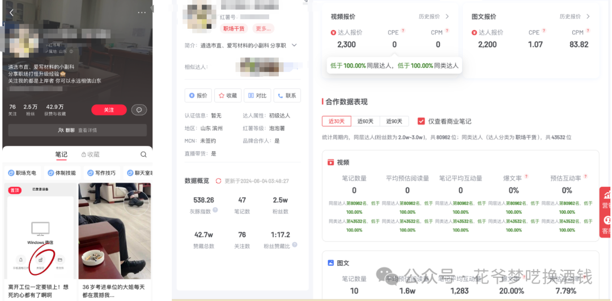The height and width of the screenshot is (301, 612).
Task: Click the search magnifier icon in profile
Action: pyautogui.click(x=143, y=154)
